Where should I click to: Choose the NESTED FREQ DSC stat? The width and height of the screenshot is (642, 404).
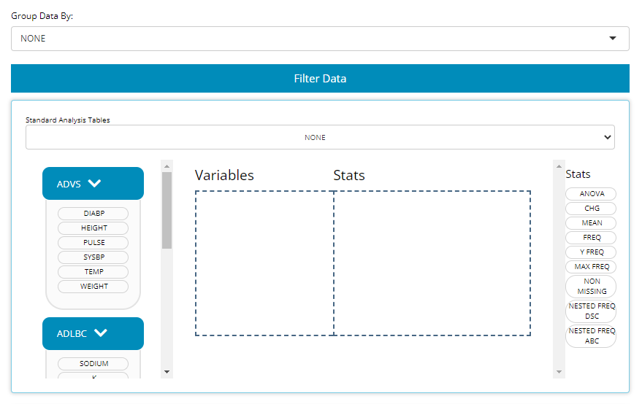coord(591,311)
